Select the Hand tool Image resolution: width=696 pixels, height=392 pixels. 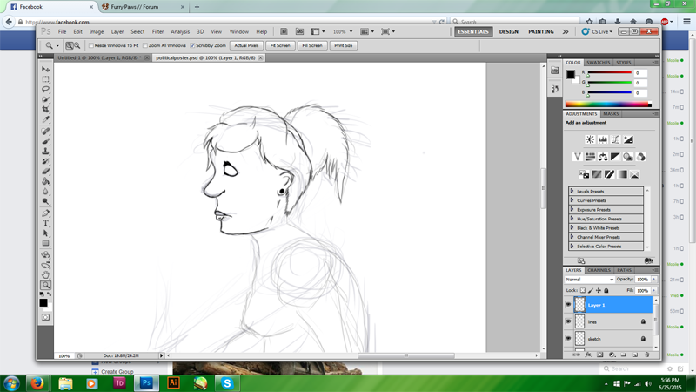tap(46, 274)
